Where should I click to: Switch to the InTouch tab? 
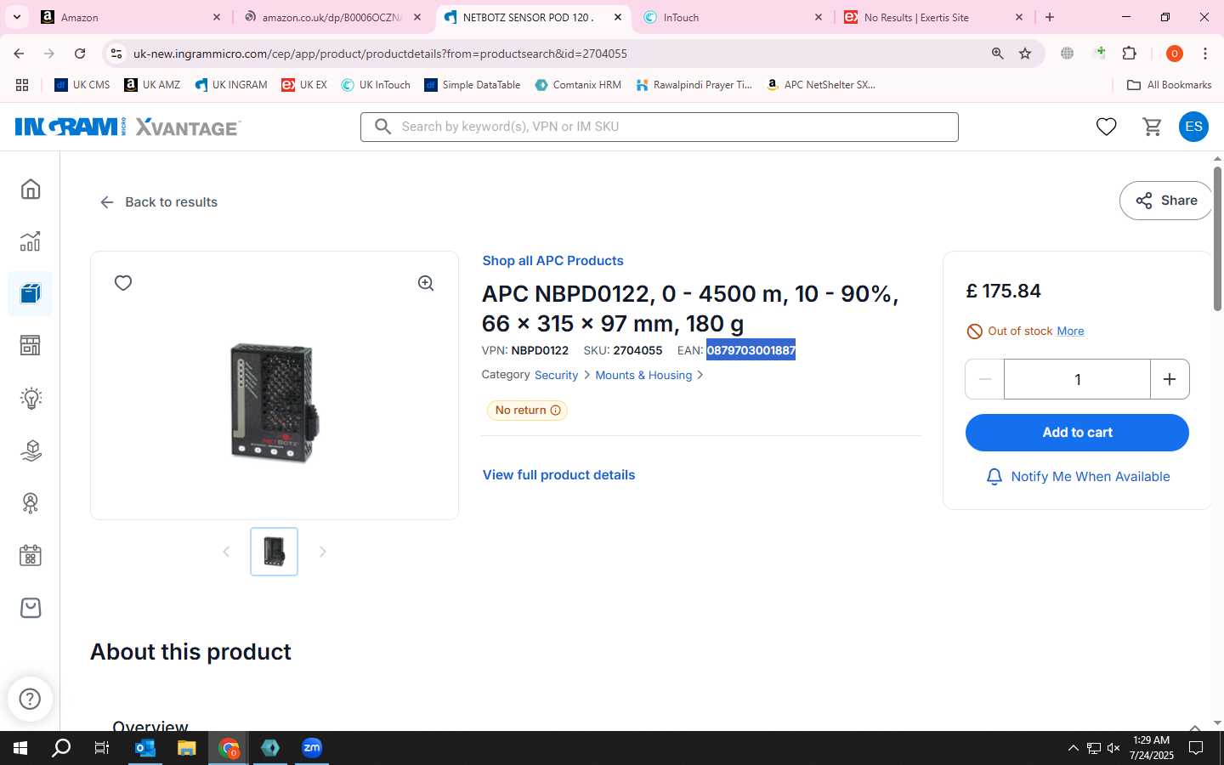tap(734, 17)
